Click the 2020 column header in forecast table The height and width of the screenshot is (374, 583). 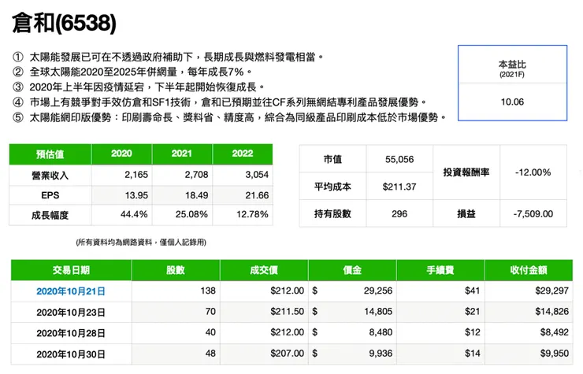(121, 154)
